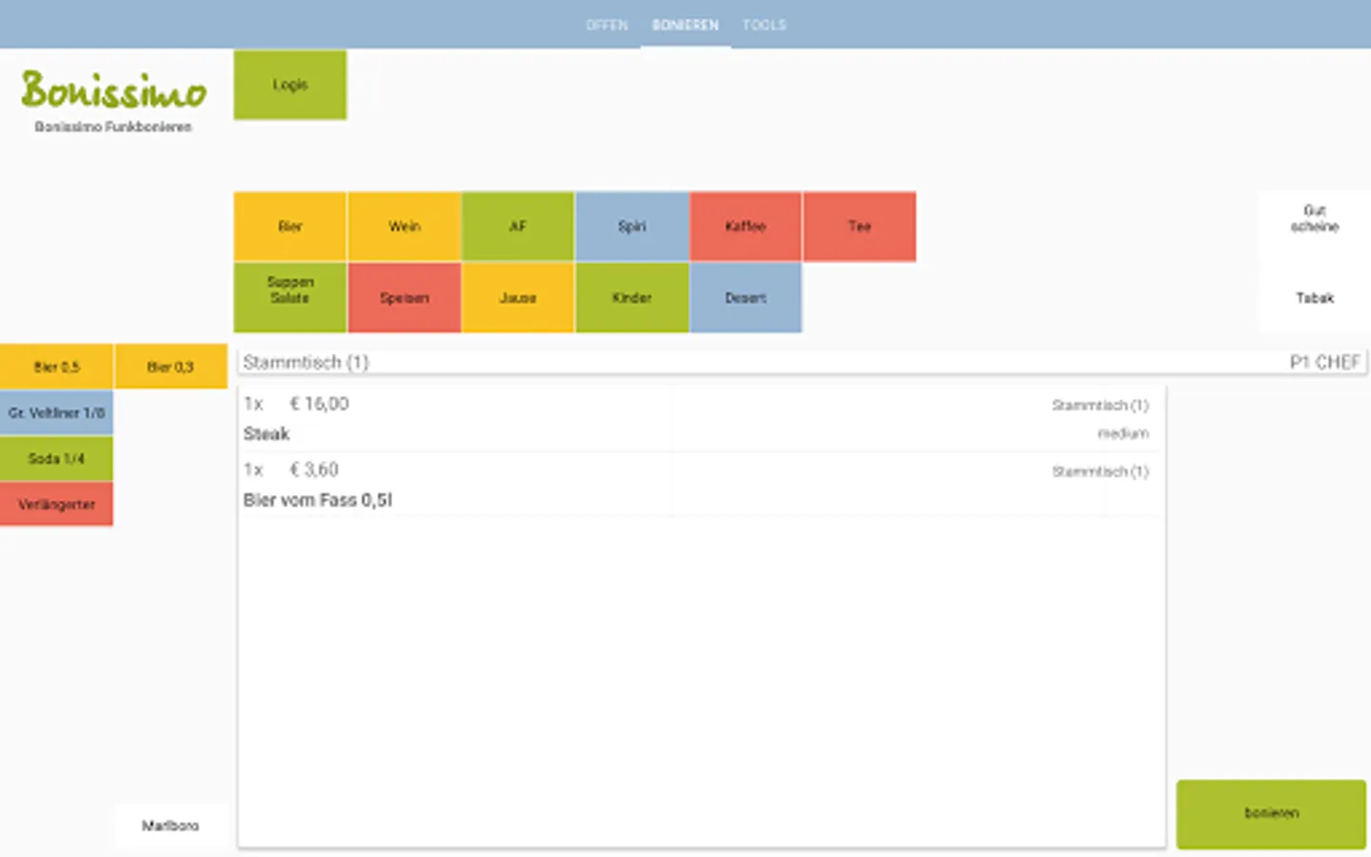
Task: Click the P1 CHEF label
Action: click(x=1324, y=362)
